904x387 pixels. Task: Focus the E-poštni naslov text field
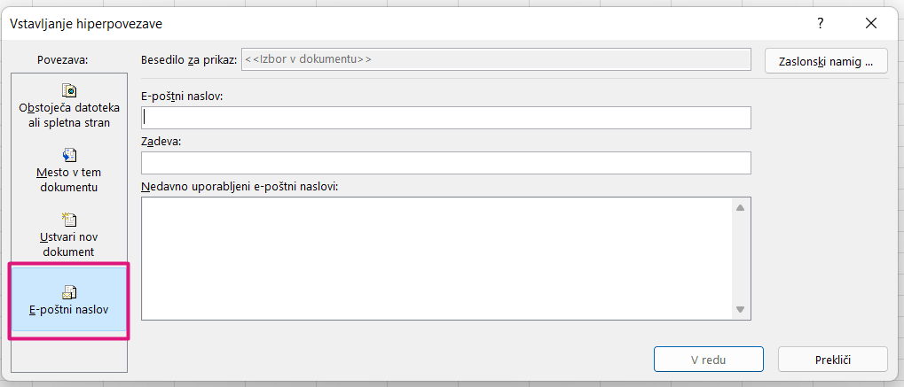click(445, 118)
